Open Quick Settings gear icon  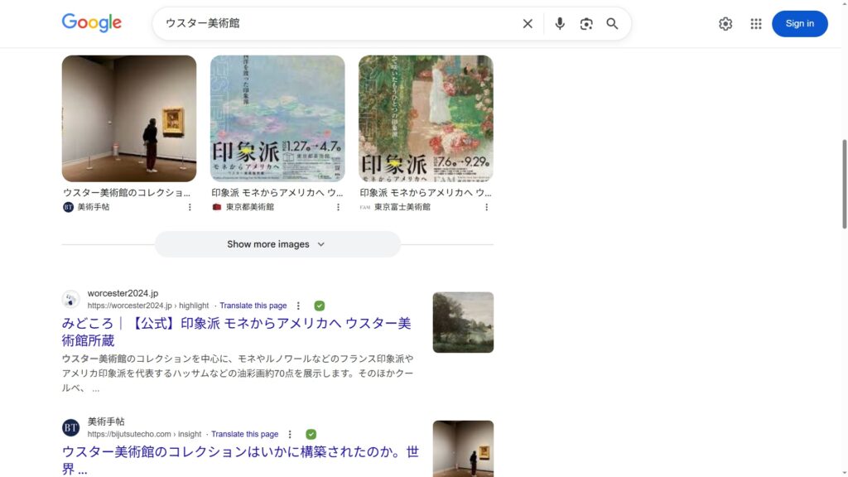tap(725, 24)
